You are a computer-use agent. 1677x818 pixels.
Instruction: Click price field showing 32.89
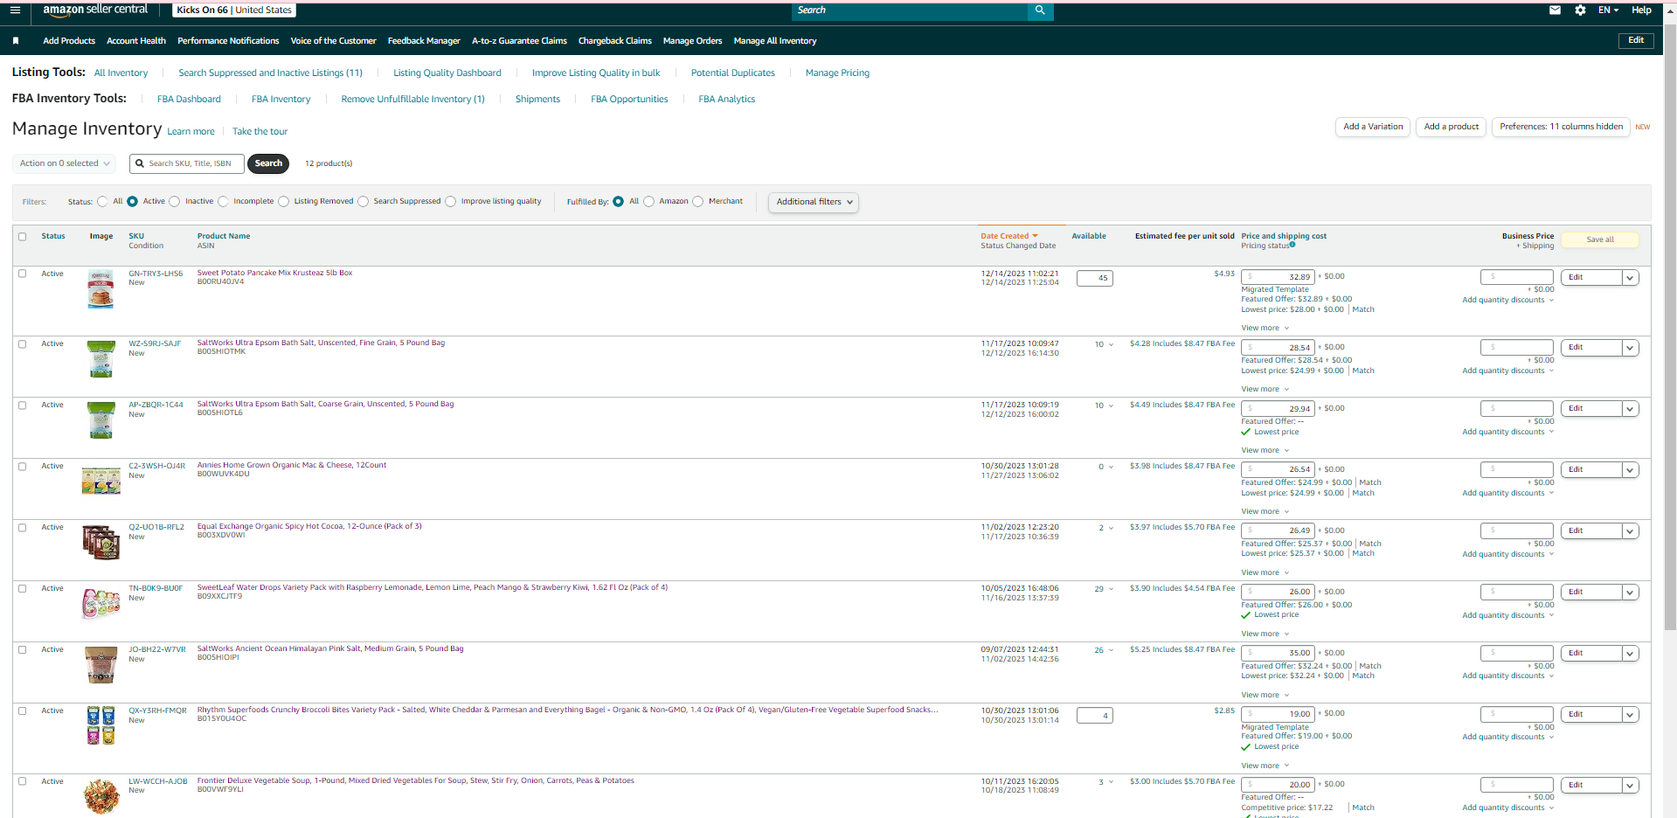tap(1278, 277)
